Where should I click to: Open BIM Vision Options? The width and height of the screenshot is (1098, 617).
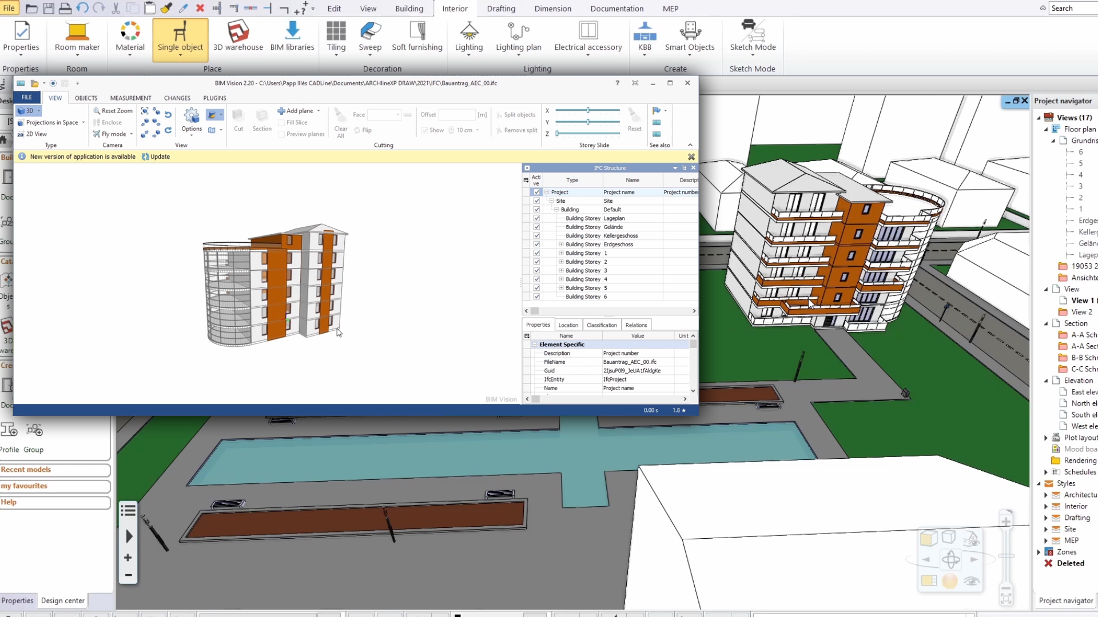pos(192,121)
